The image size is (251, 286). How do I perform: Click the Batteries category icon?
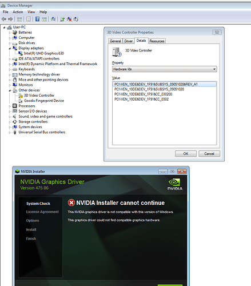point(15,33)
